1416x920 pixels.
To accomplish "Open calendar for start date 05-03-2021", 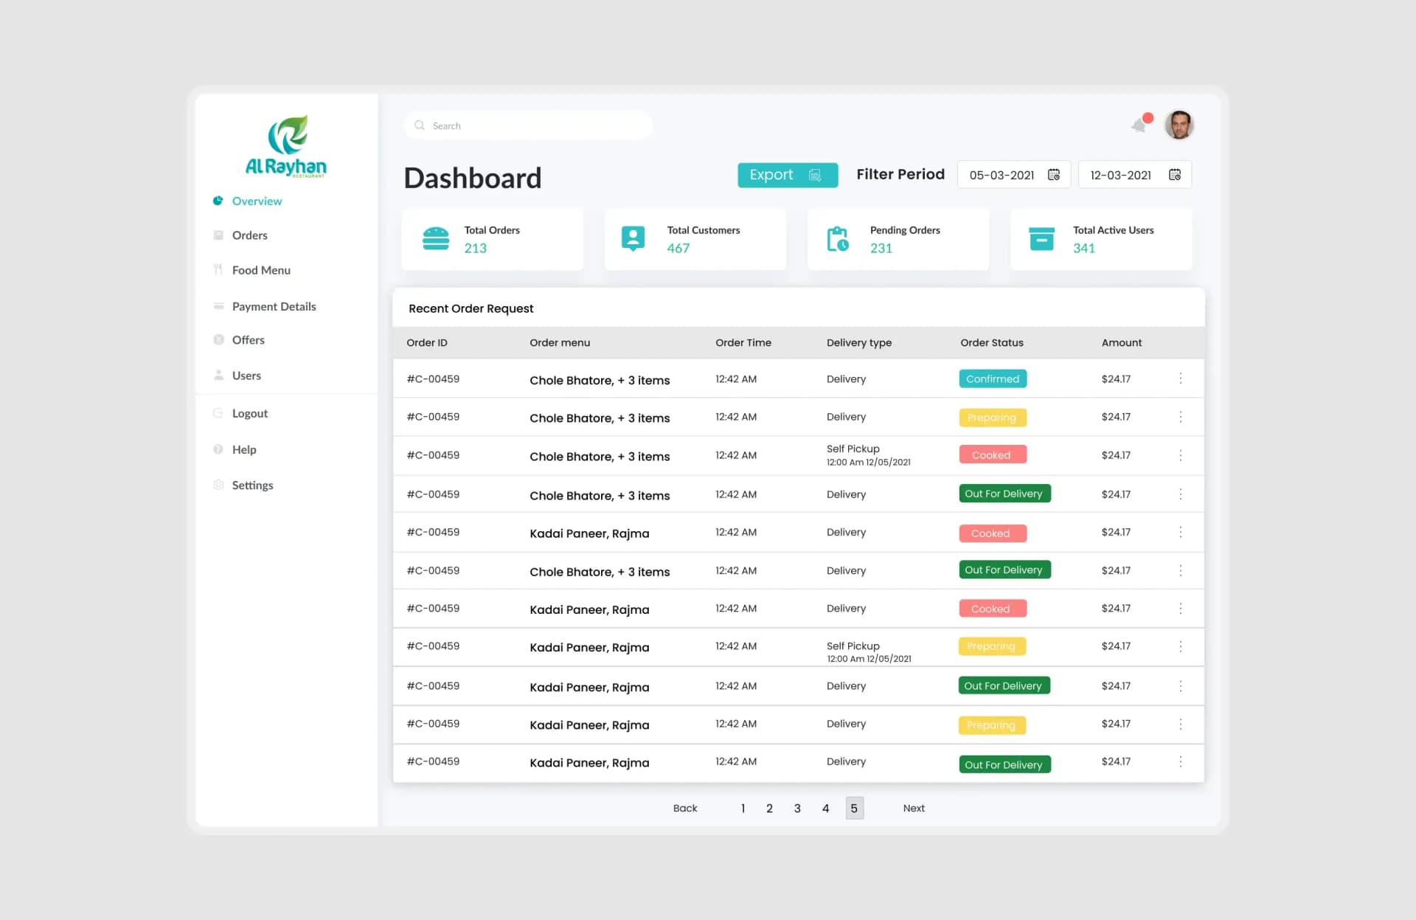I will 1054,175.
